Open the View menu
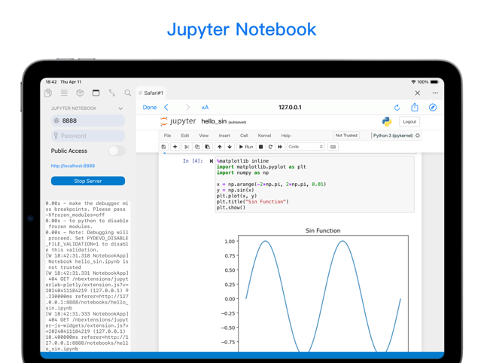 (204, 136)
